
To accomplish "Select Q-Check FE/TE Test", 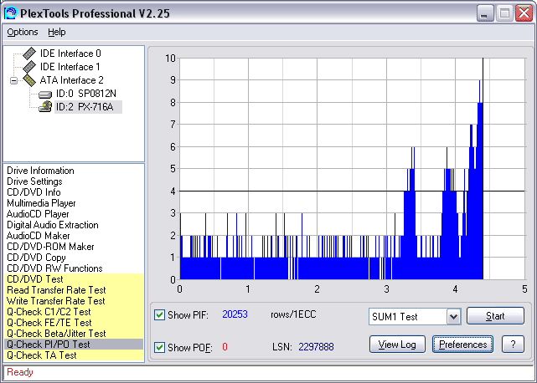I will point(74,323).
